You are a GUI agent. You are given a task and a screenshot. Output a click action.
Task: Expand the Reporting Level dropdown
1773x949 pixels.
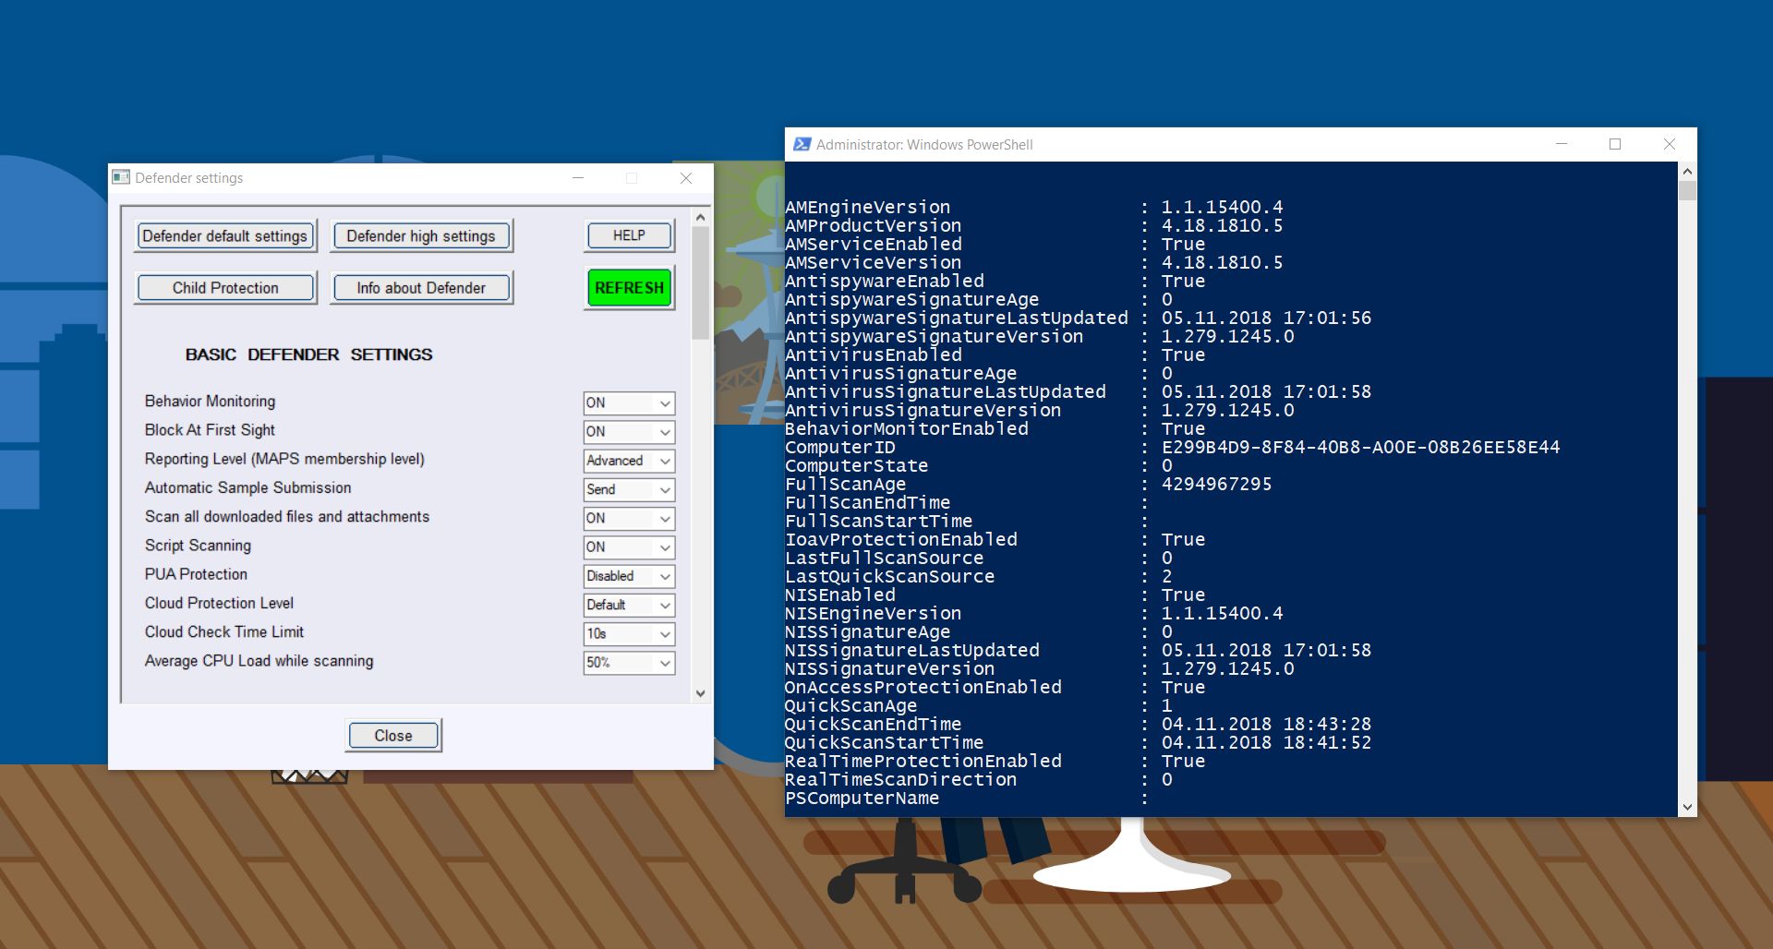tap(629, 461)
